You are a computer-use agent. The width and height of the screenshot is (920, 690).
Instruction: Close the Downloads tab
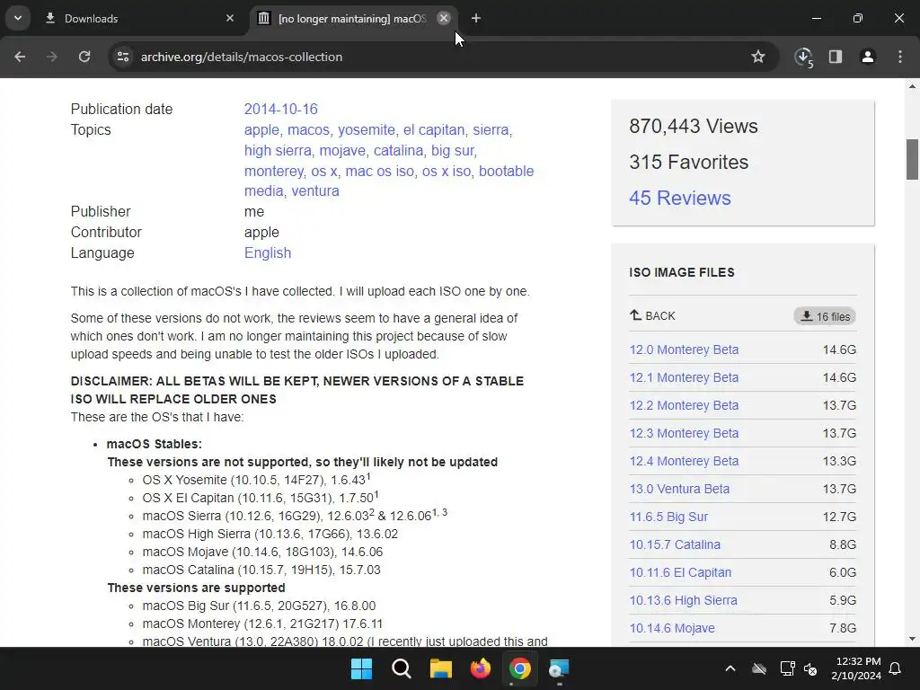click(230, 18)
